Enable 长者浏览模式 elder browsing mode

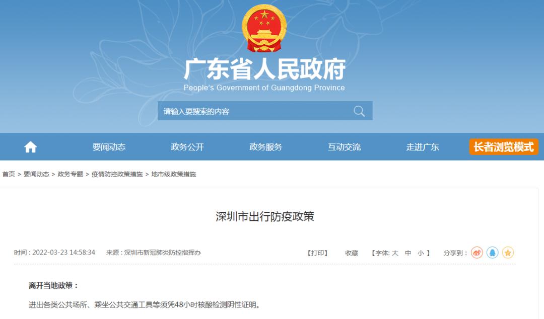click(x=504, y=147)
